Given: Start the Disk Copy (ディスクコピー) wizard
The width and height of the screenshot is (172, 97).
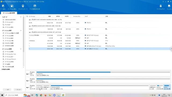Looking at the screenshot, I should tap(8, 25).
